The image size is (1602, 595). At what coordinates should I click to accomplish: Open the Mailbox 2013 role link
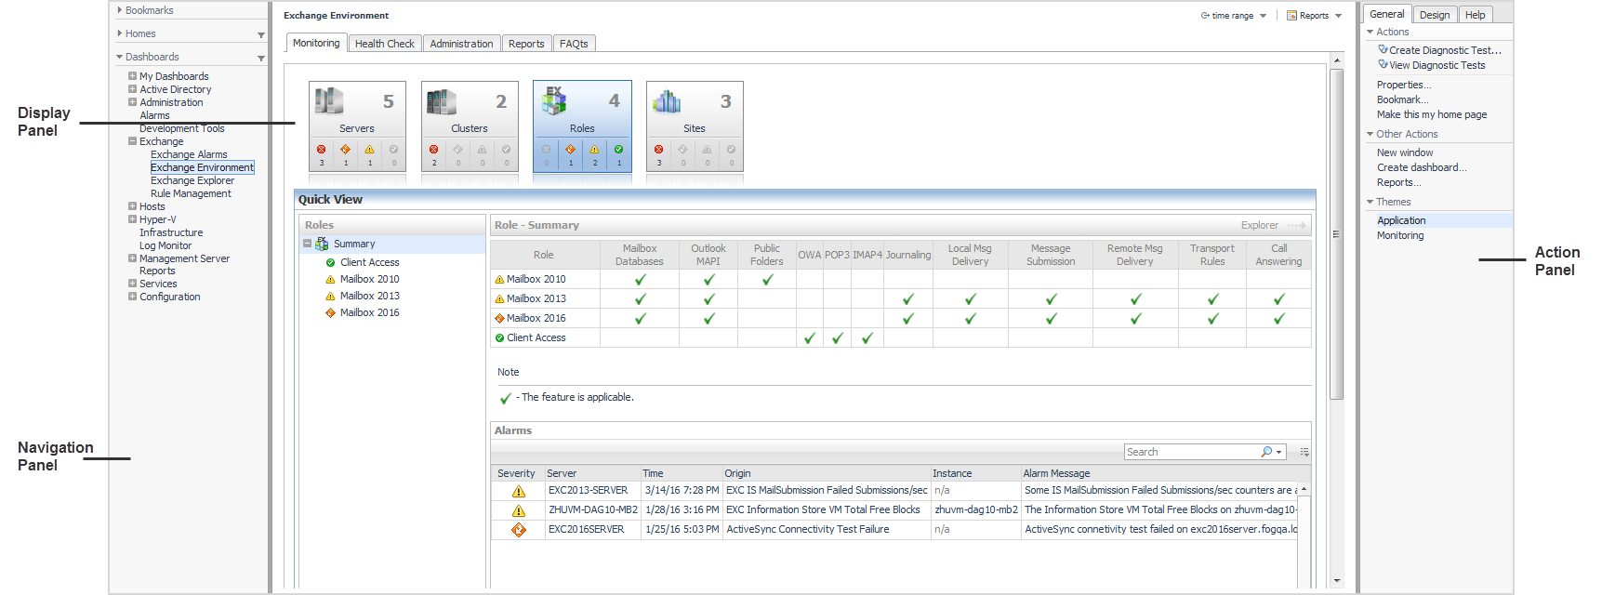pyautogui.click(x=536, y=298)
